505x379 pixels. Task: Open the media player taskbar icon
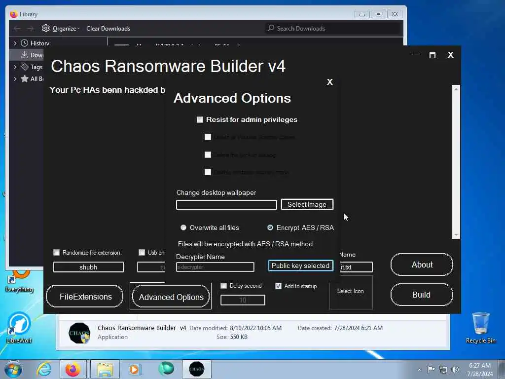coord(134,369)
